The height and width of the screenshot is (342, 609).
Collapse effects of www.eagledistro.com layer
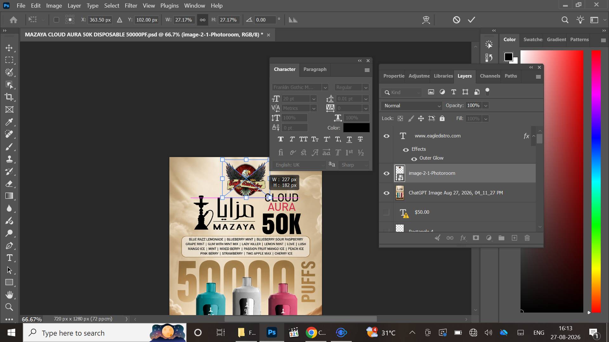(x=534, y=136)
